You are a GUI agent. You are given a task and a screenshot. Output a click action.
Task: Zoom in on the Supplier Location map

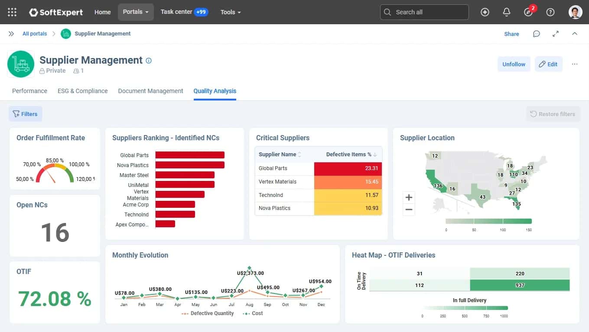[409, 198]
